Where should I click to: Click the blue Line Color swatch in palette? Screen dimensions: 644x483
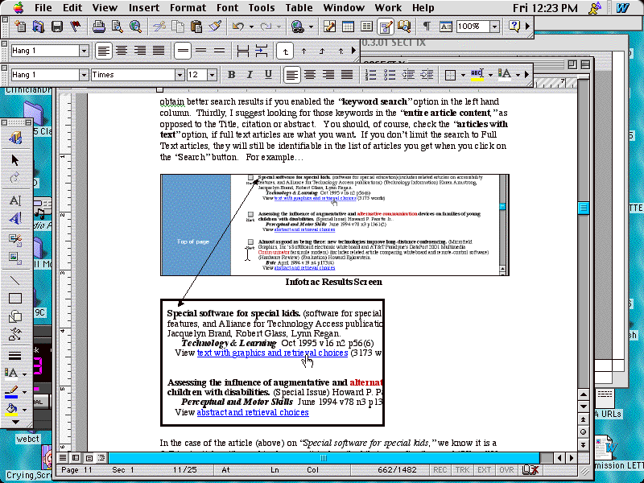coord(11,392)
